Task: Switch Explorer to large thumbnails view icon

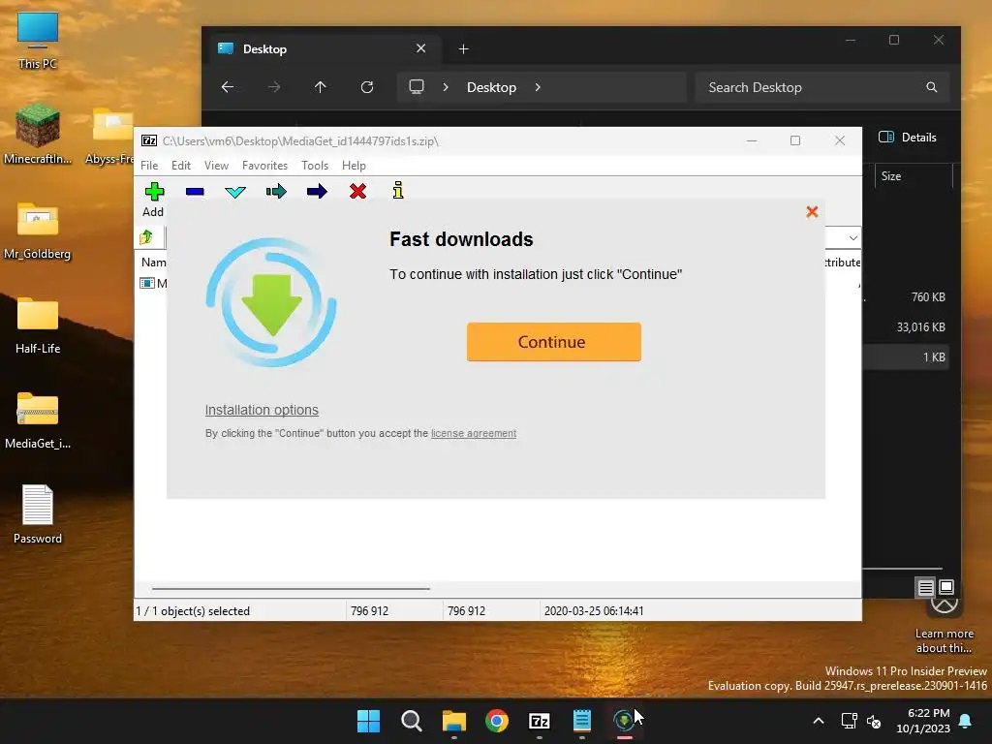Action: click(x=946, y=587)
